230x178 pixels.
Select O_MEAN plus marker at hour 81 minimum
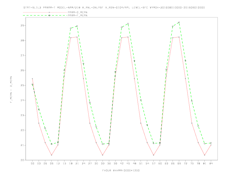point(205,155)
